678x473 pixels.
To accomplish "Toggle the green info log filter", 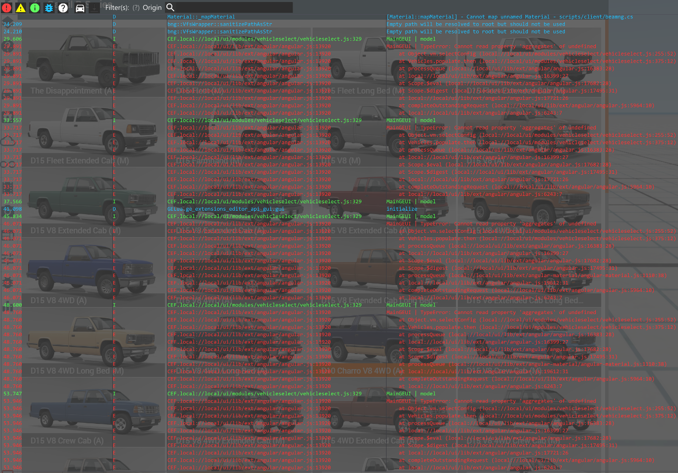I will click(35, 8).
